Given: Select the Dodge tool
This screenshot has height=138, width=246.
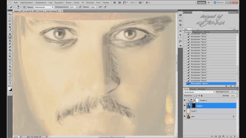Looking at the screenshot, I should click(x=10, y=57).
